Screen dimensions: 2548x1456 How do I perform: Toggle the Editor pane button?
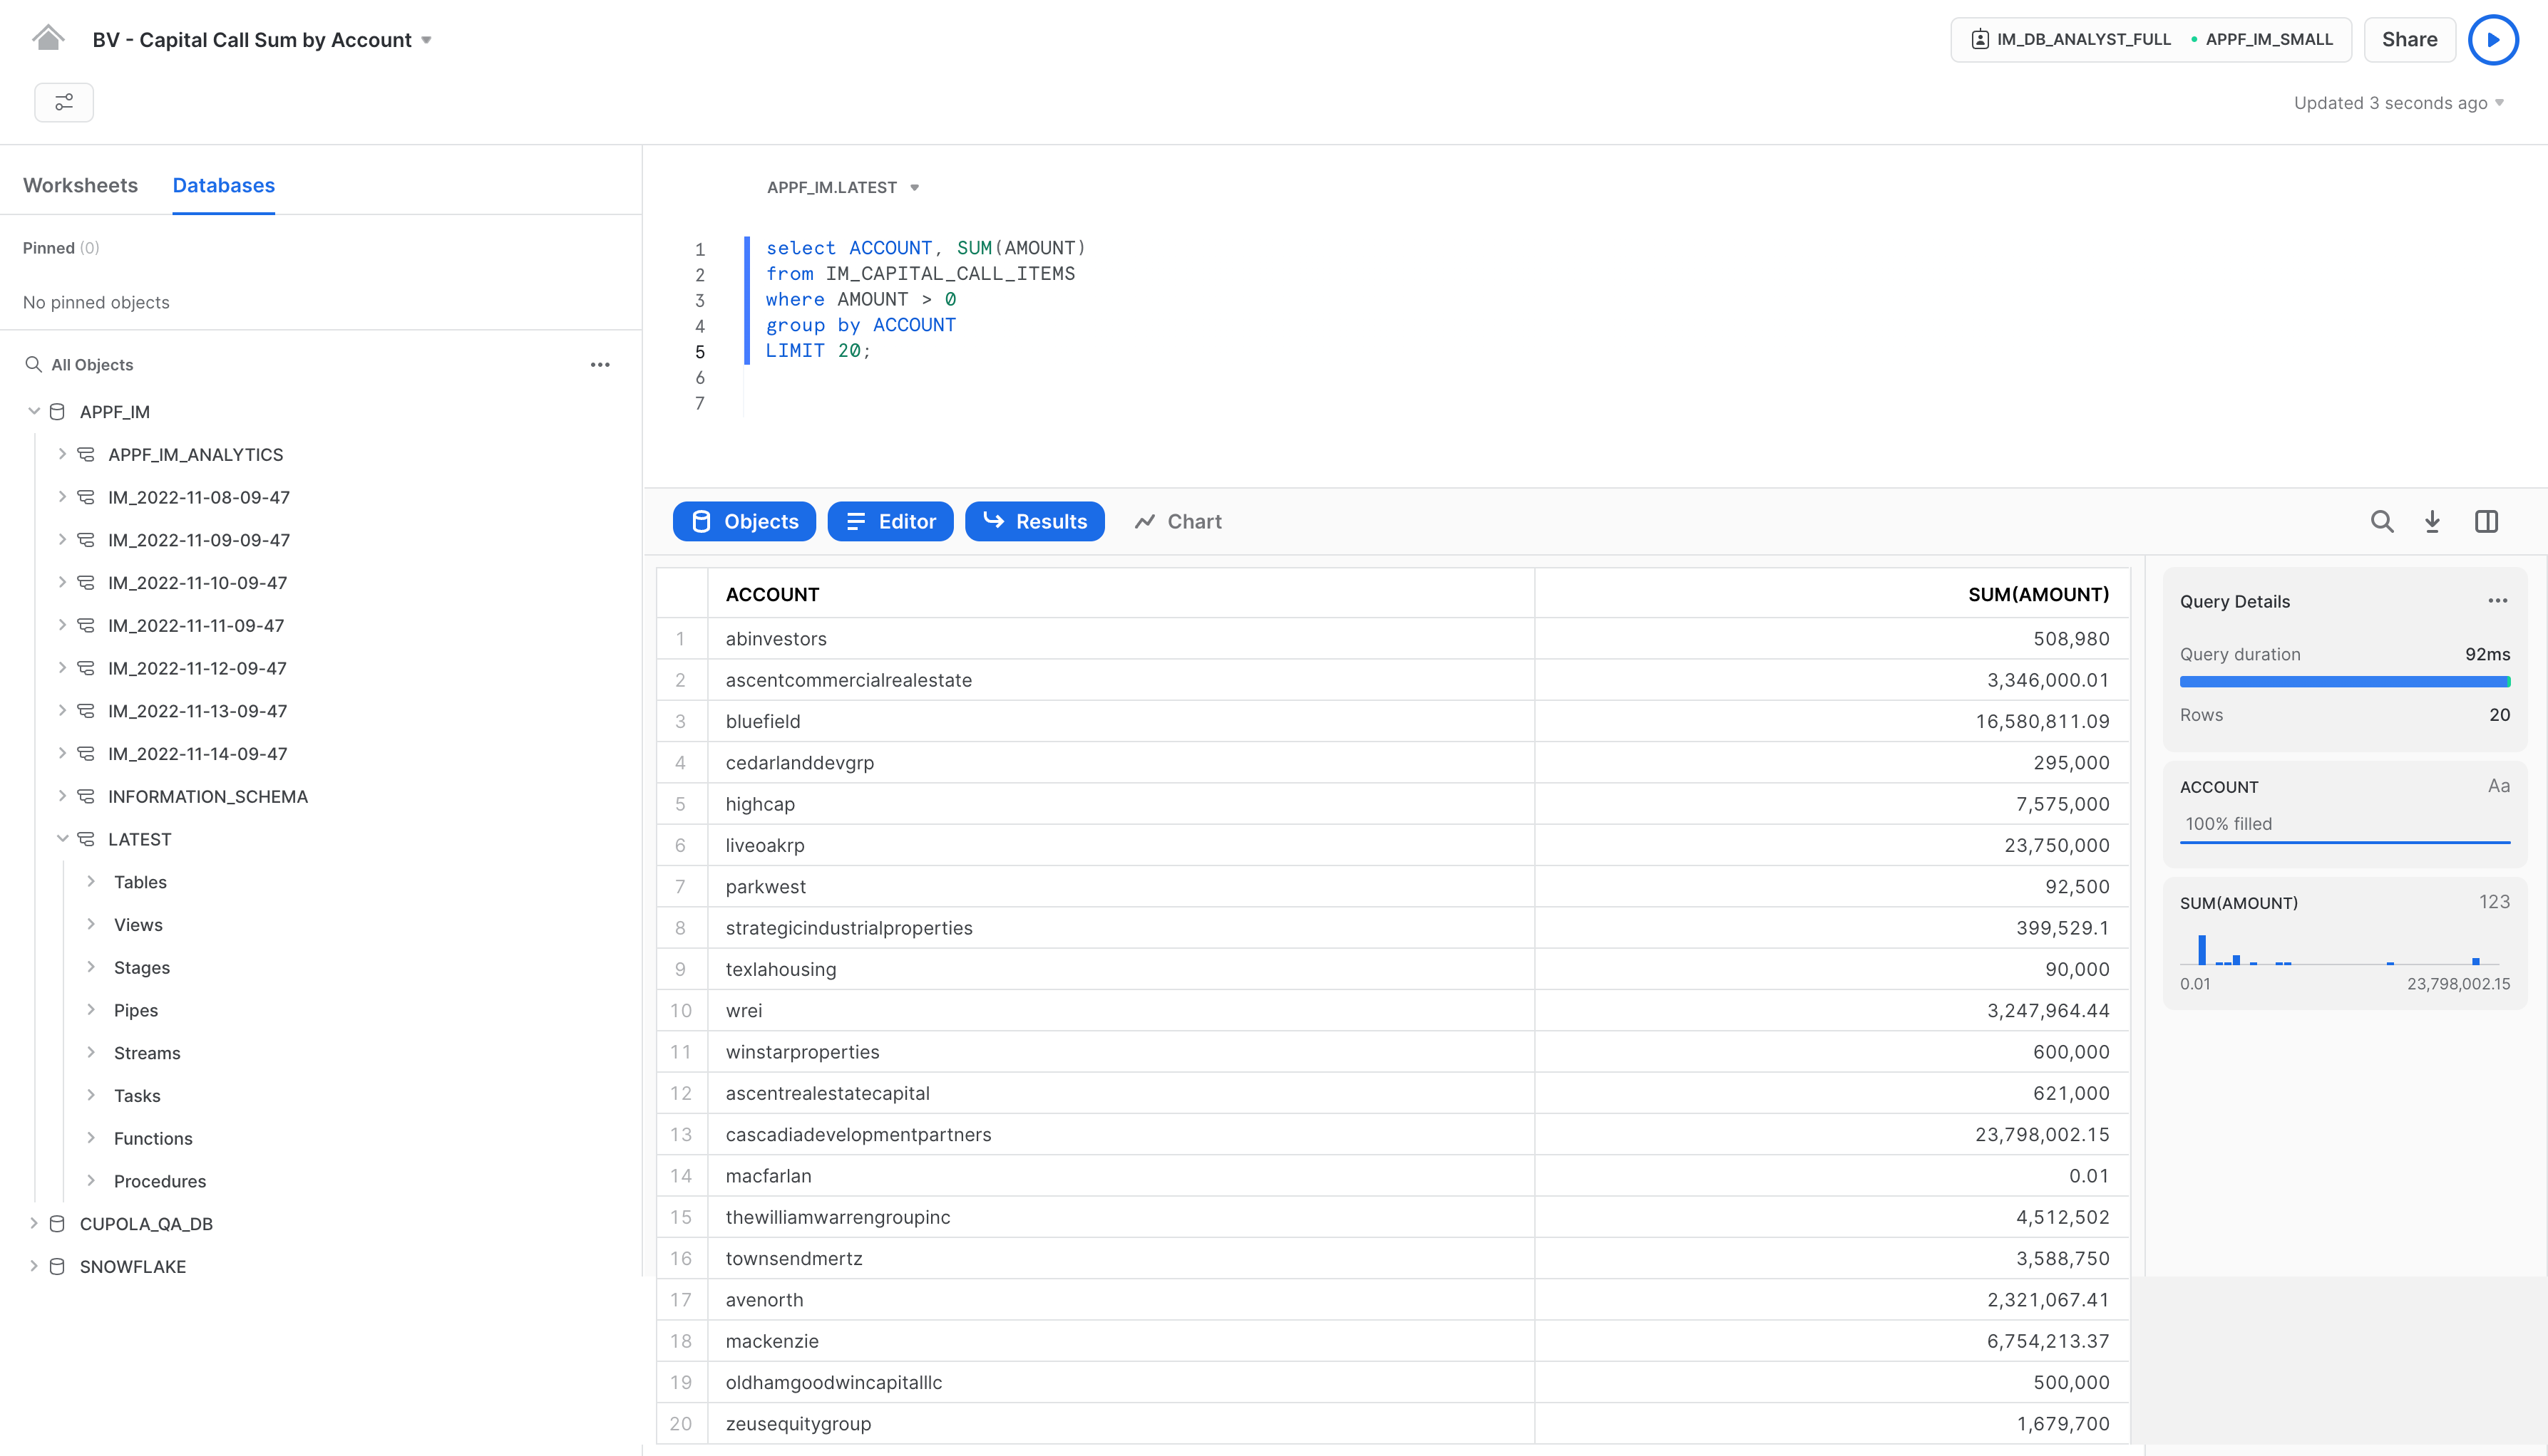pos(890,521)
